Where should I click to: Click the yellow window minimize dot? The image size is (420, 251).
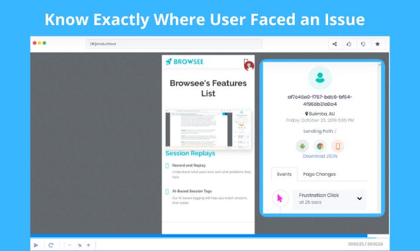pos(40,43)
